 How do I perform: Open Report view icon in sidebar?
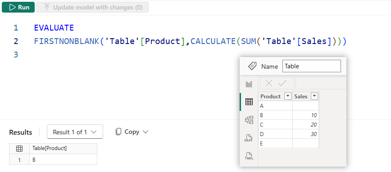[249, 84]
